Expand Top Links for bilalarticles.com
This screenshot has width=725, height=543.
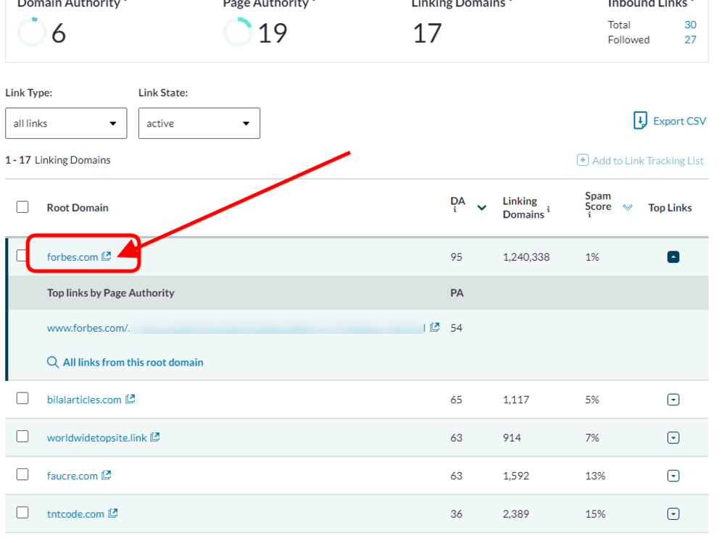coord(674,400)
